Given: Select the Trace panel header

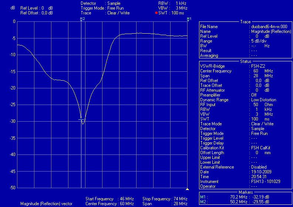Looking at the screenshot, I should (x=245, y=22).
